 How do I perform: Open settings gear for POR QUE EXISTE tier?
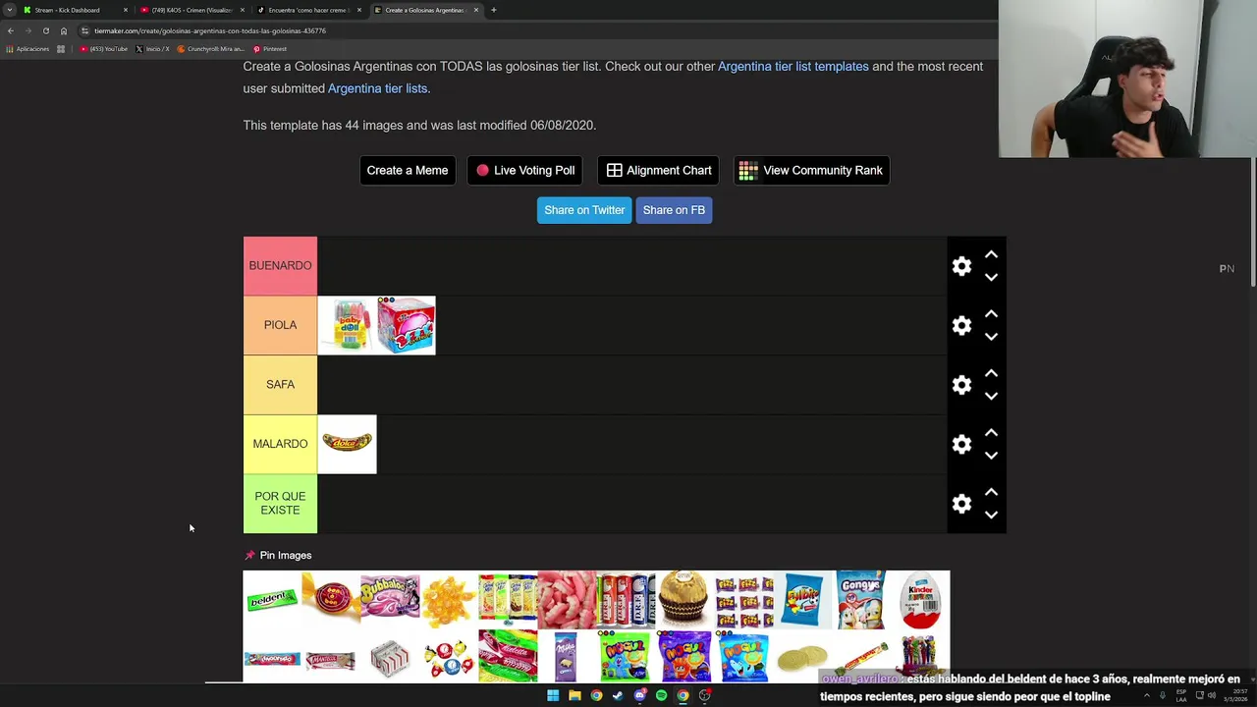(x=961, y=504)
